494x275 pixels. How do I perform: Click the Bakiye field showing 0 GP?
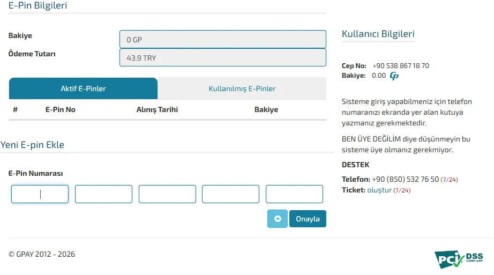[x=223, y=39]
